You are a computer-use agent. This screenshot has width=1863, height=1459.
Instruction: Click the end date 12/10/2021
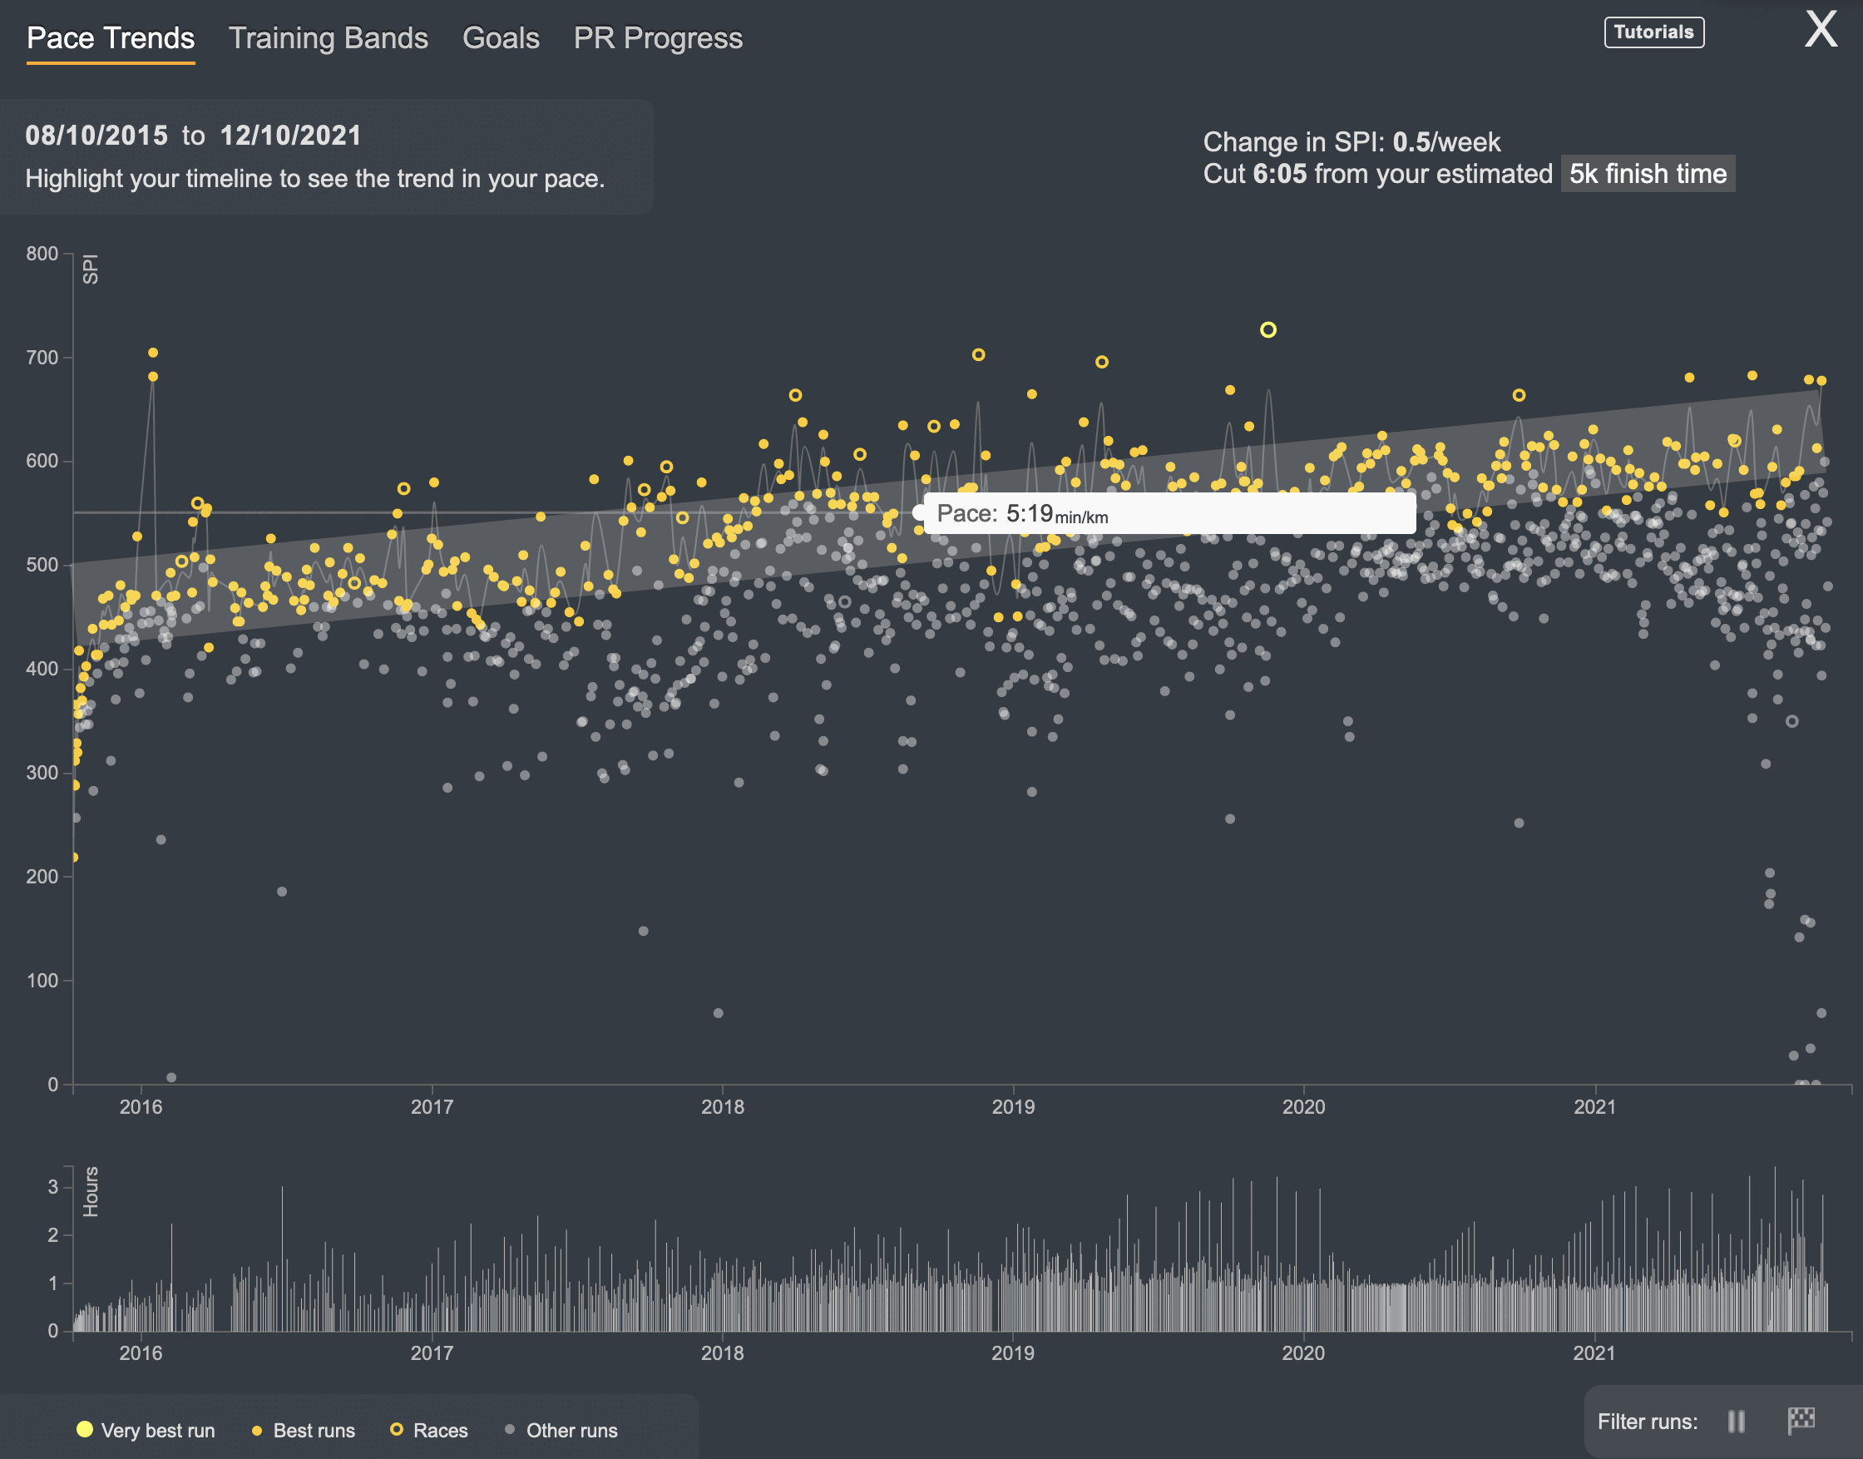290,135
